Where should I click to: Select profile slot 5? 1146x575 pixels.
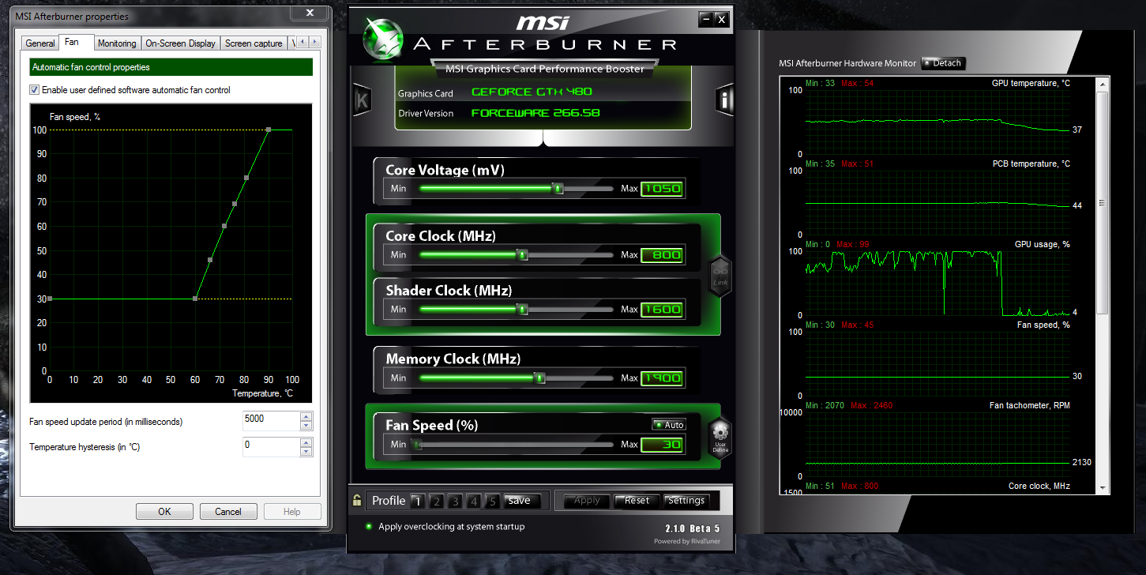pos(492,501)
